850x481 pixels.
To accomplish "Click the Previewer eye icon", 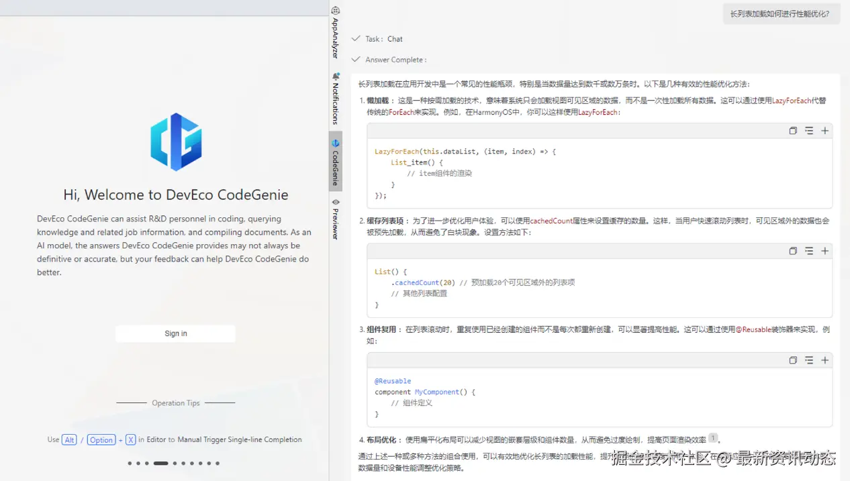I will pos(336,202).
